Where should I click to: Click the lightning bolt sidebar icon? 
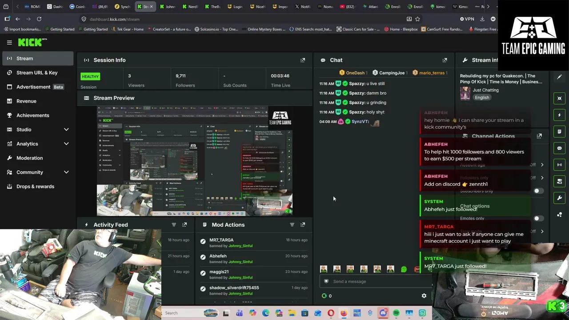pos(560,115)
